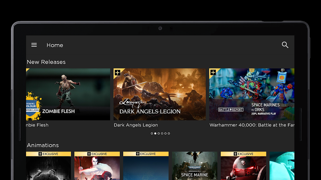Click the Home title in the top bar

pos(55,45)
